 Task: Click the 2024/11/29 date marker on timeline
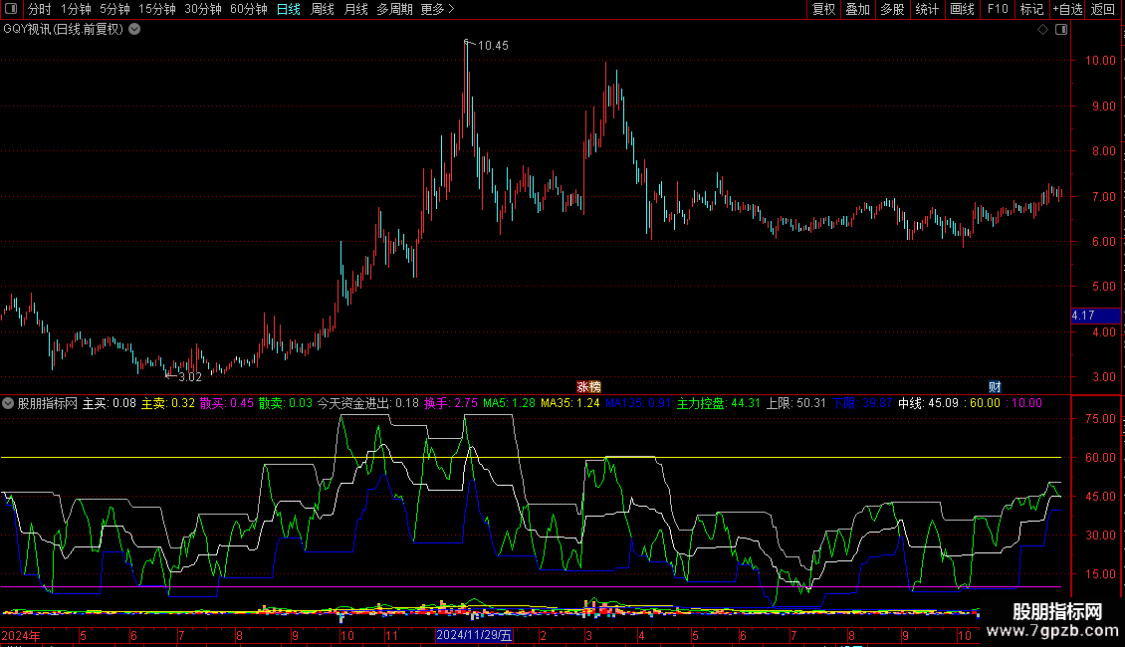coord(474,635)
